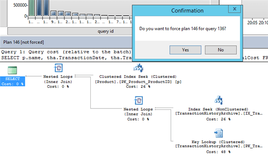Select the lower Nested Loops operator icon
The height and width of the screenshot is (160, 268).
138,101
